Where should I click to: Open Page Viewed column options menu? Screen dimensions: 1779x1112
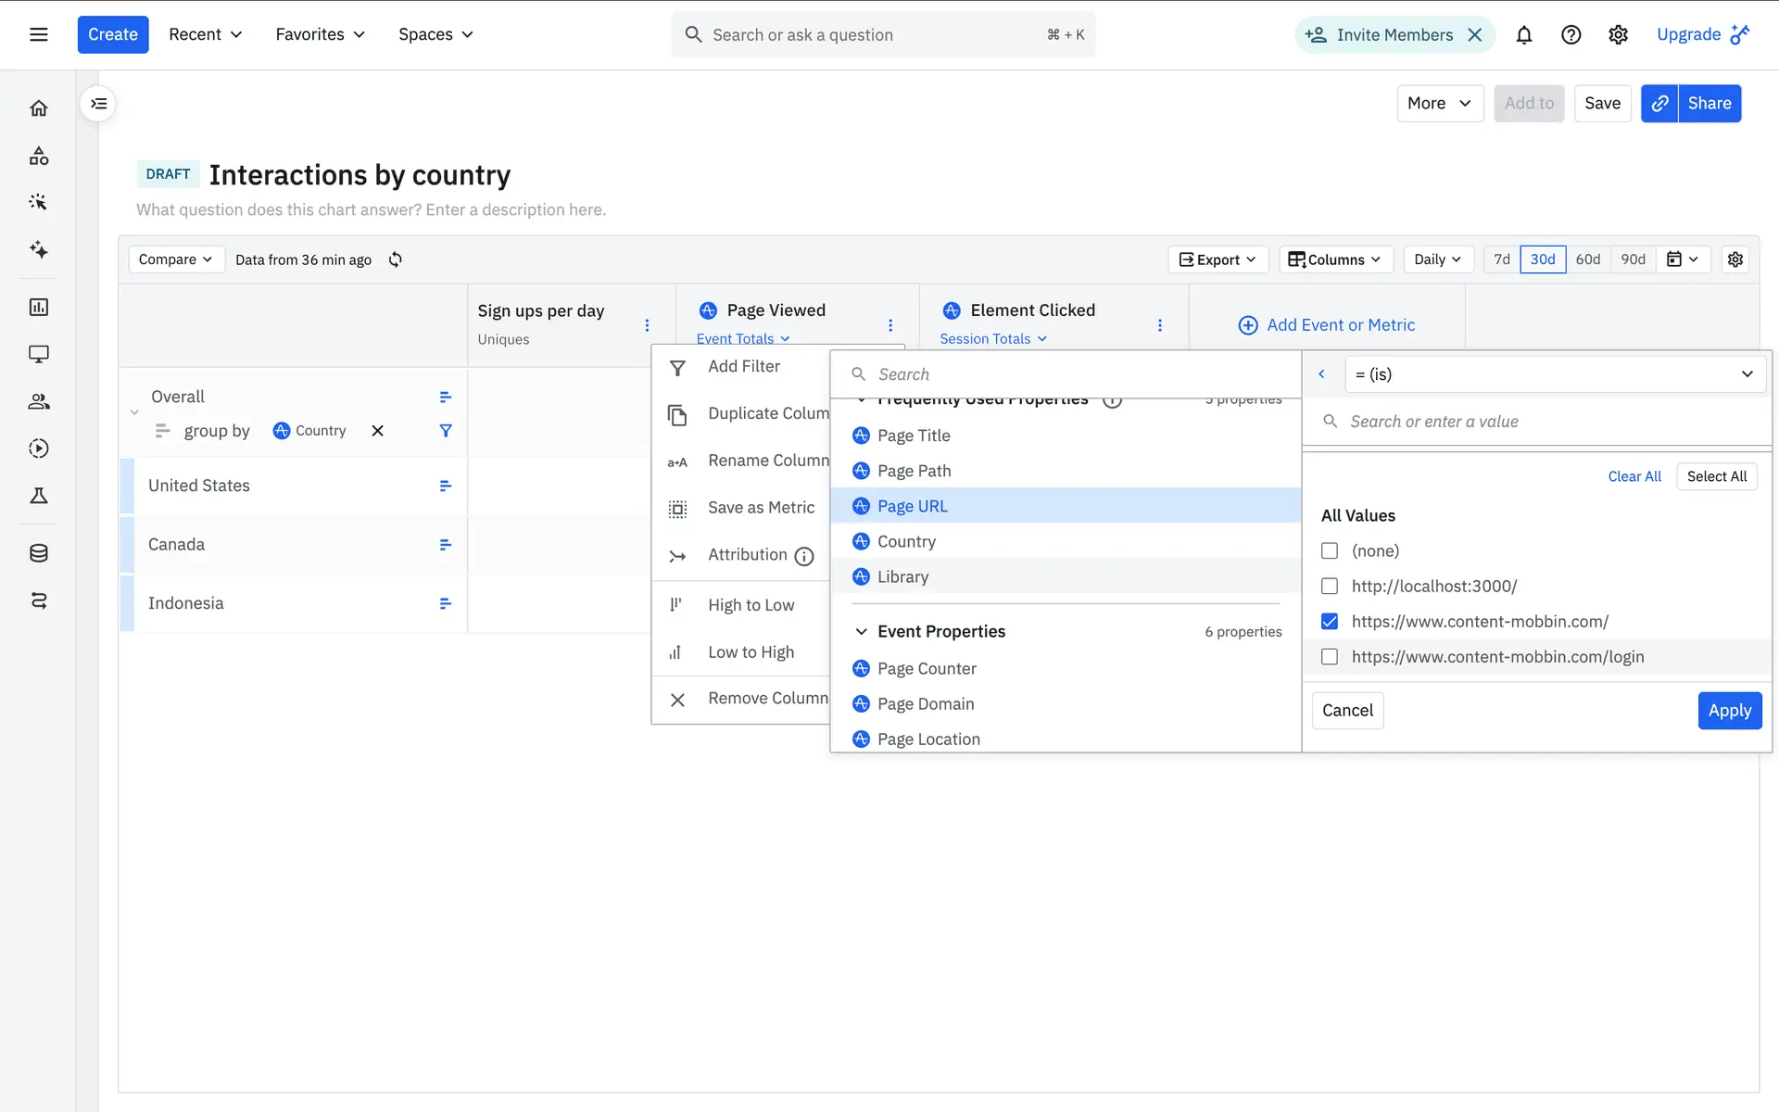click(x=890, y=325)
